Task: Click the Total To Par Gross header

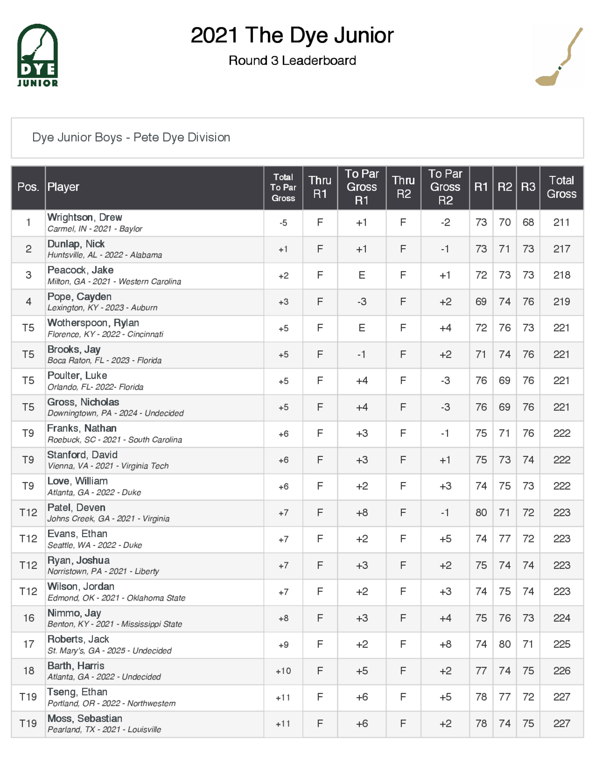Action: point(283,187)
